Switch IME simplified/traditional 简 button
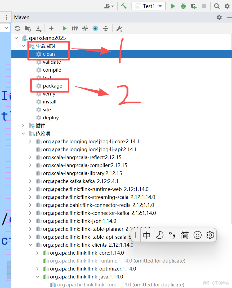 point(185,235)
